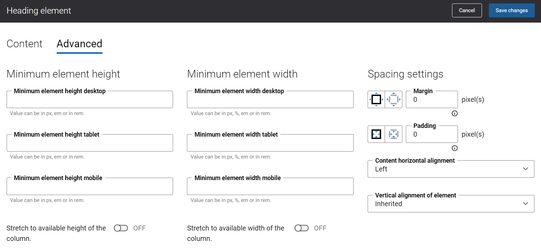Viewport: 541px width, 251px height.
Task: Select the uniform padding (all sides) icon
Action: click(376, 134)
